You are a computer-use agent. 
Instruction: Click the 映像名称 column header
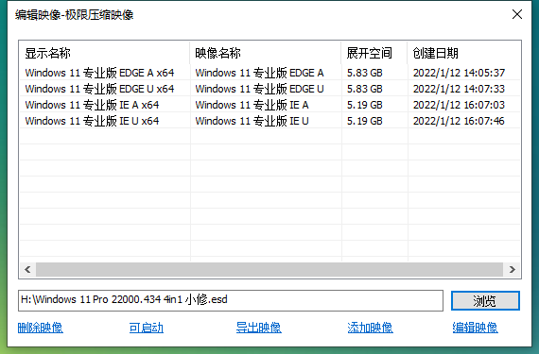pos(265,53)
